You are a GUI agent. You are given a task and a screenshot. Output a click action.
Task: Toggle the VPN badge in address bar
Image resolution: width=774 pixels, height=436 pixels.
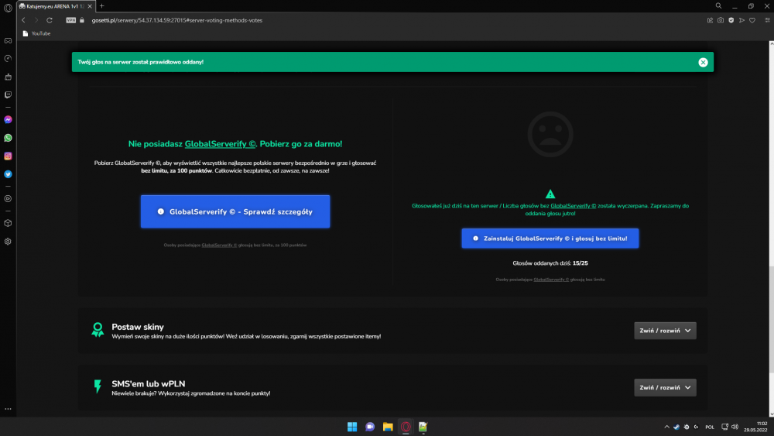71,20
